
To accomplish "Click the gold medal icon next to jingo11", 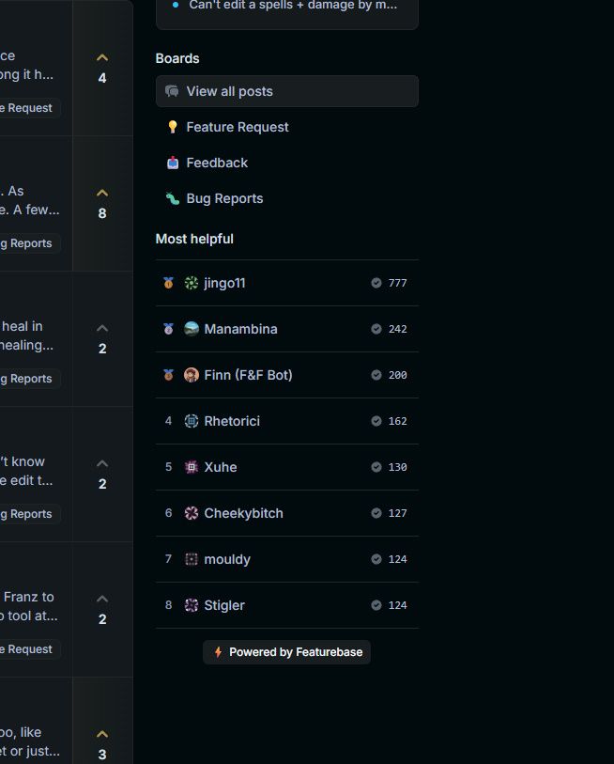I will 168,283.
